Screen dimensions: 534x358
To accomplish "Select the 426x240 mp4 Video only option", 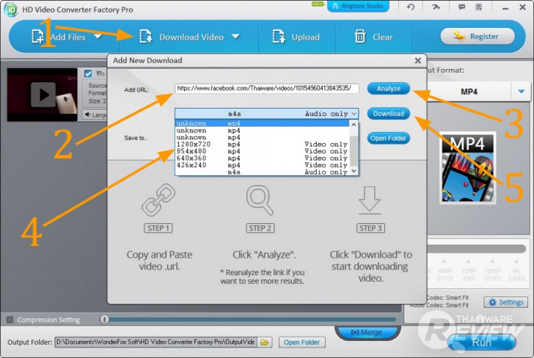I will [263, 165].
